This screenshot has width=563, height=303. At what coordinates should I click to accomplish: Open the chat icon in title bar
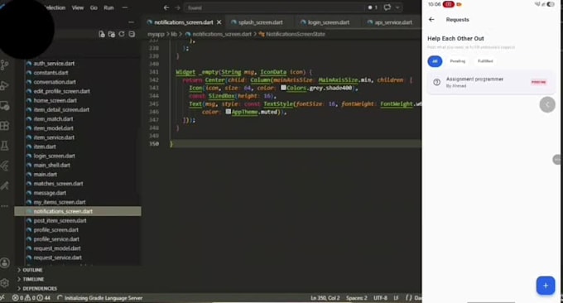tap(387, 7)
